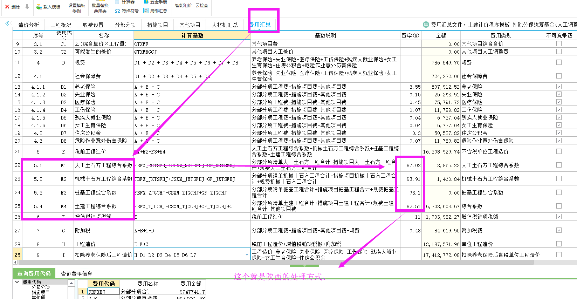
Task: Click the fee code tree scroll-up arrow
Action: pyautogui.click(x=71, y=283)
